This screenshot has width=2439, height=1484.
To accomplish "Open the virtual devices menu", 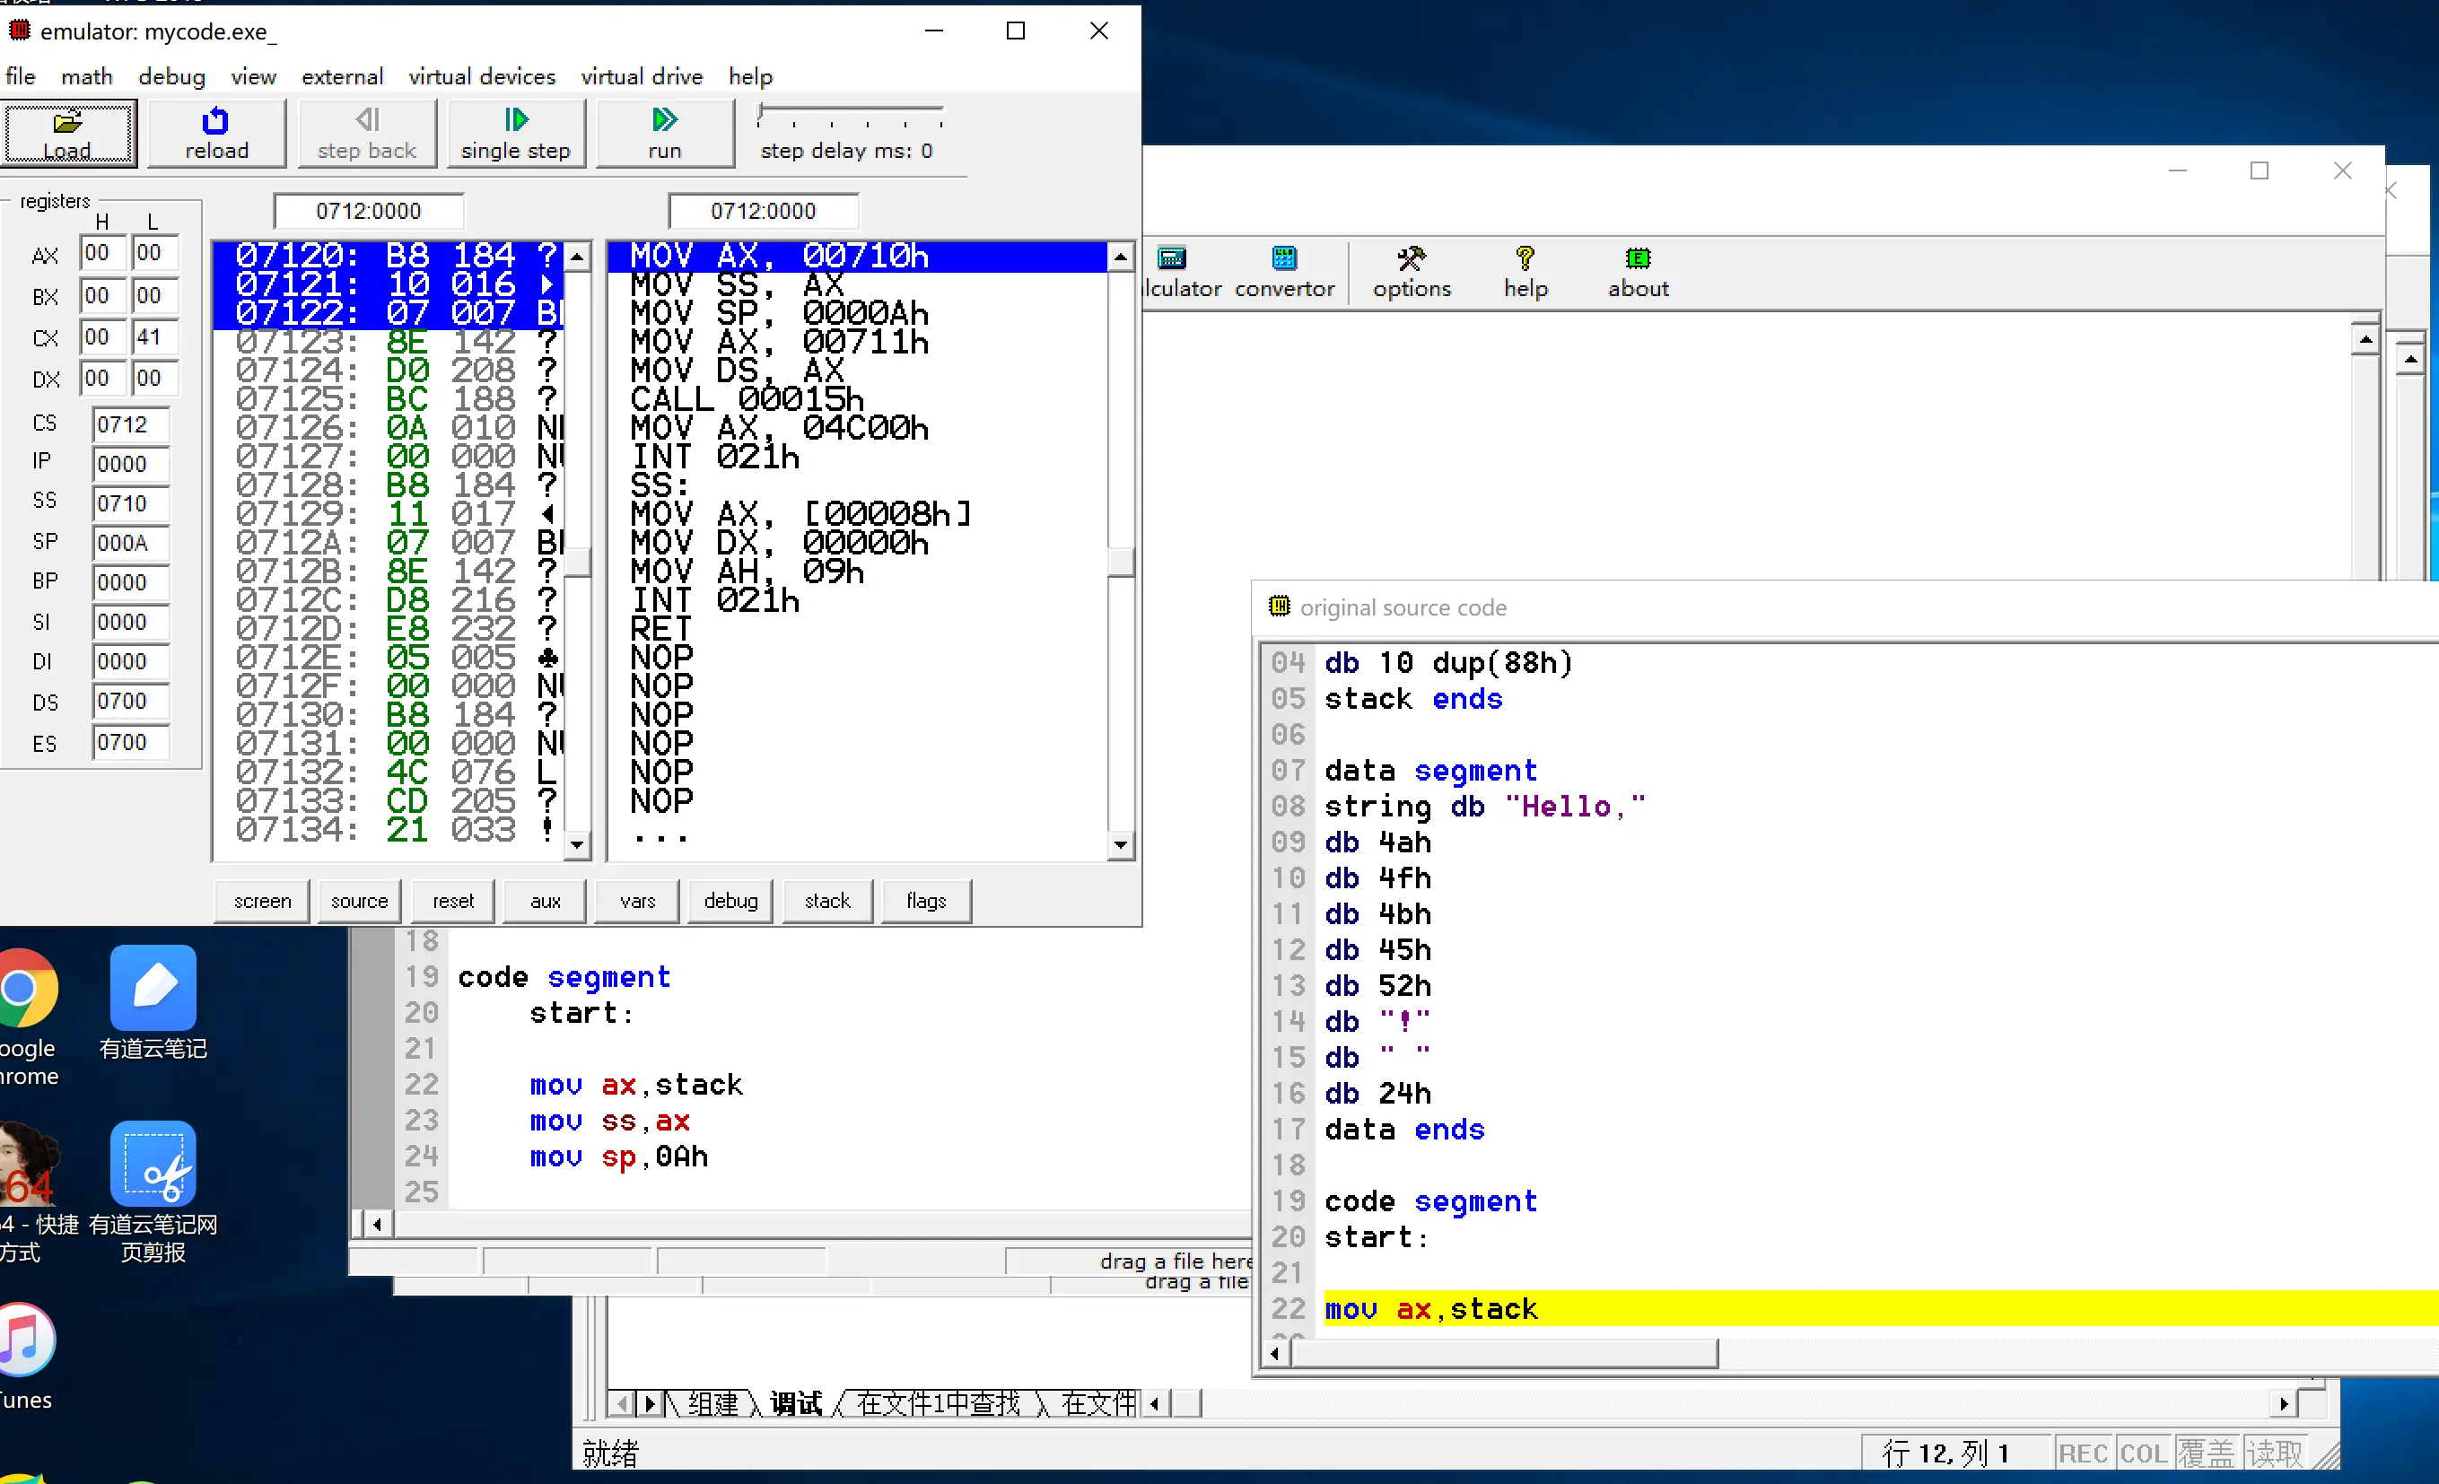I will (481, 76).
